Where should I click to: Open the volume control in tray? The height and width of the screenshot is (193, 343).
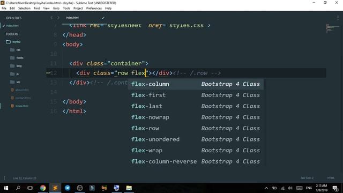click(290, 188)
